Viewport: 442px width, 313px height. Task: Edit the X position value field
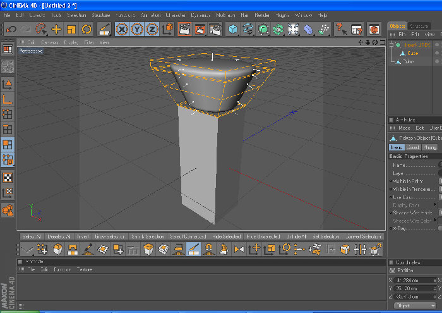(414, 280)
